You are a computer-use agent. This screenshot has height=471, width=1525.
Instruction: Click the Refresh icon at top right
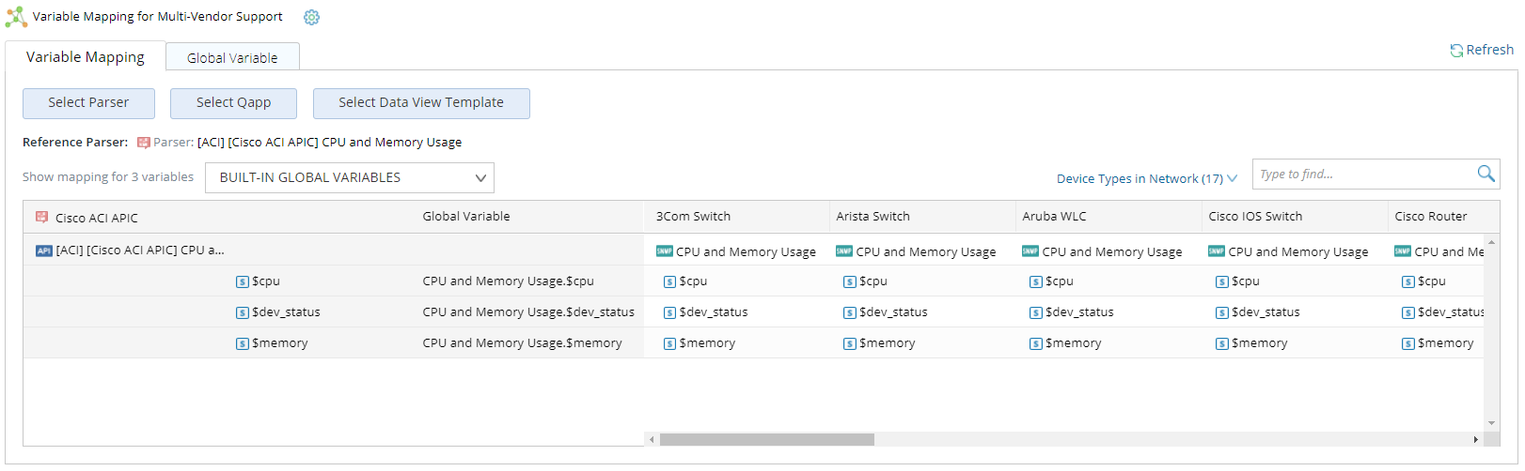1455,51
